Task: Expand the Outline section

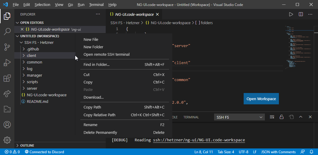Action: tap(60, 145)
